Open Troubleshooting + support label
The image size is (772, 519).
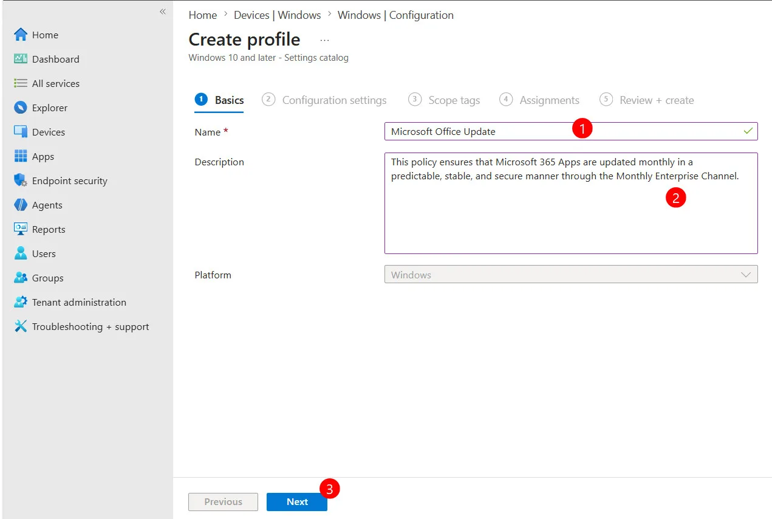pos(91,326)
